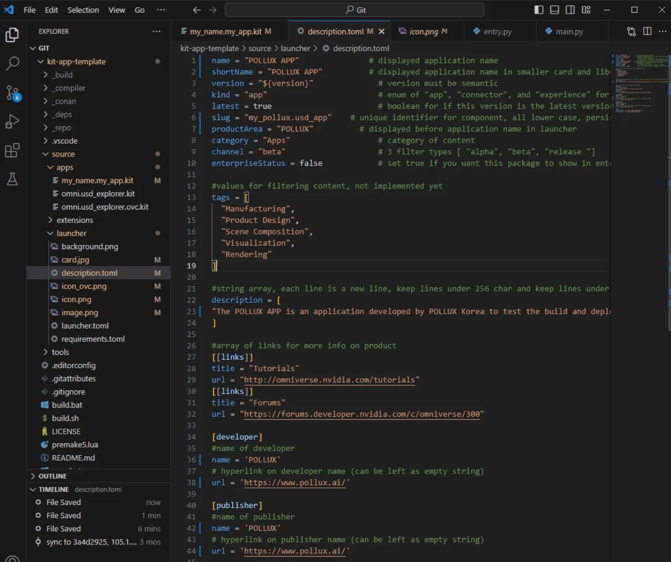Click the Git command center search box
Screen dimensions: 671x562
click(355, 10)
